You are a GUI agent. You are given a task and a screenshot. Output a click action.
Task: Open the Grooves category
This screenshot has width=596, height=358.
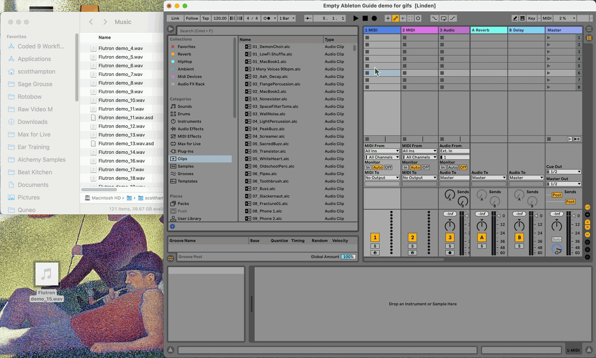click(186, 174)
